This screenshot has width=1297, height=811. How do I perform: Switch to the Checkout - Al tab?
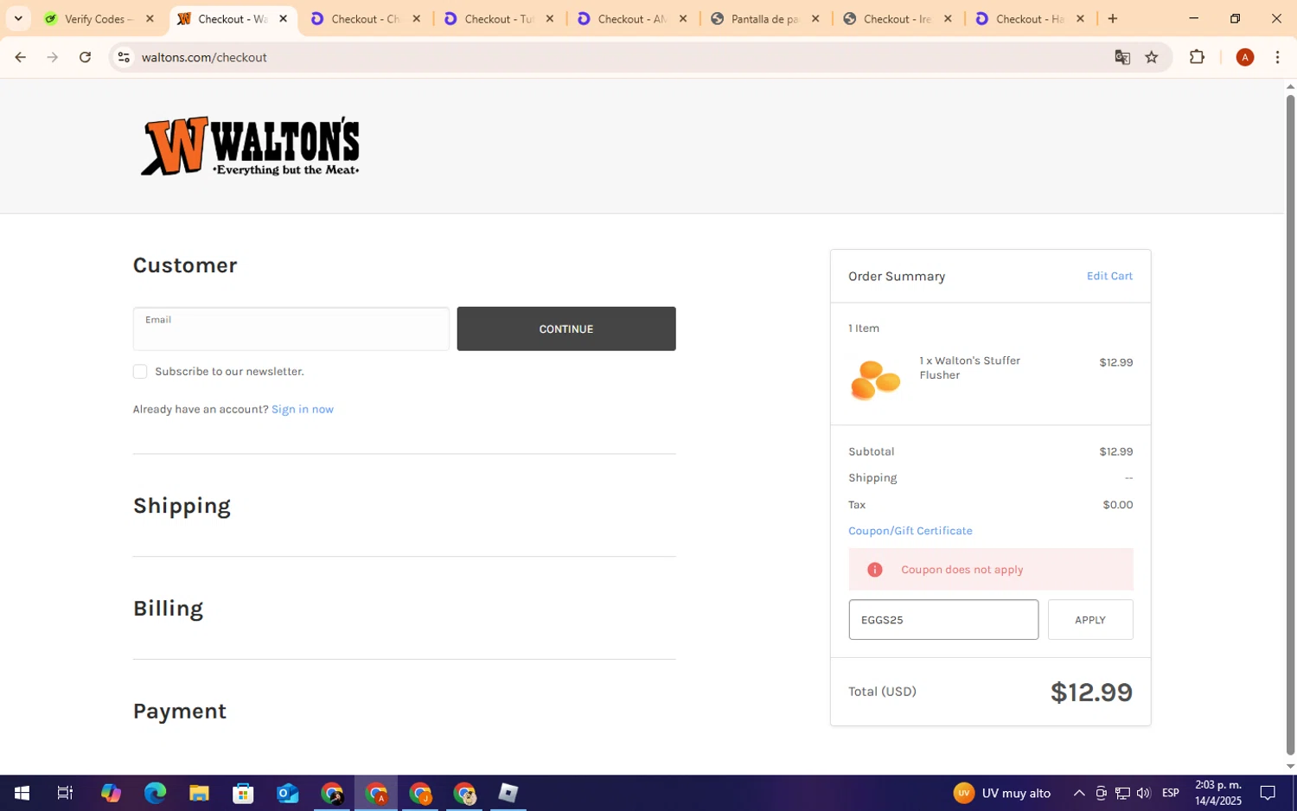(x=632, y=18)
